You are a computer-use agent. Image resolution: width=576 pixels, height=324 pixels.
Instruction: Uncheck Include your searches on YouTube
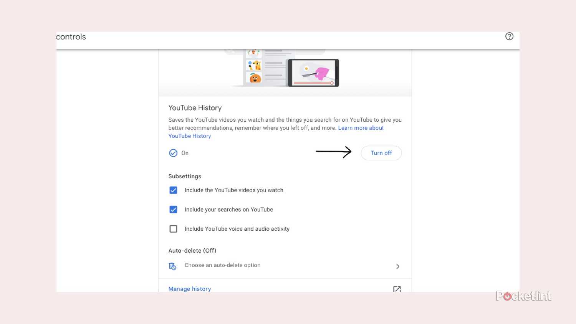pyautogui.click(x=174, y=210)
